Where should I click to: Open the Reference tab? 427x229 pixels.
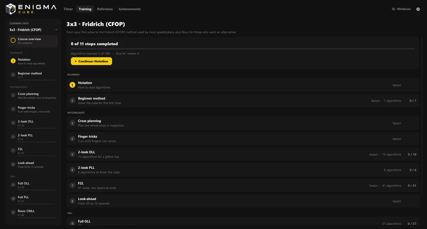(105, 9)
